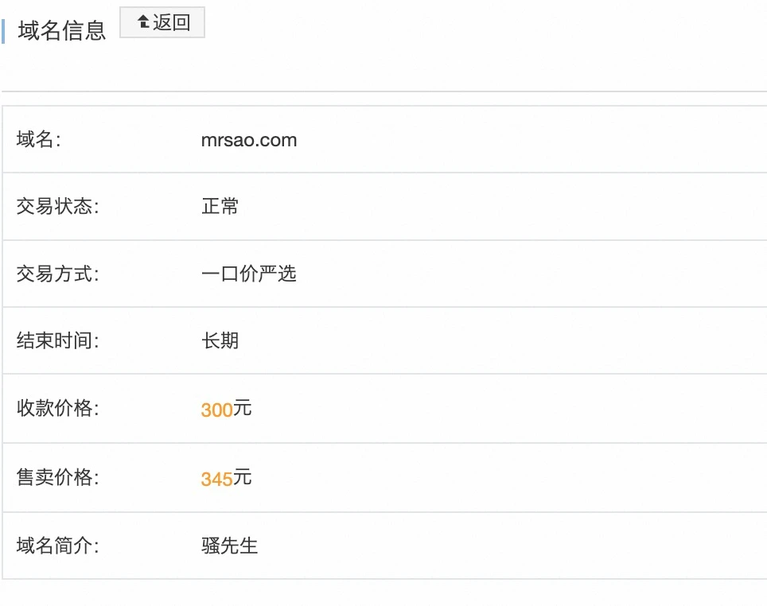Select the 售卖价格: field label
This screenshot has height=606, width=767.
[58, 478]
